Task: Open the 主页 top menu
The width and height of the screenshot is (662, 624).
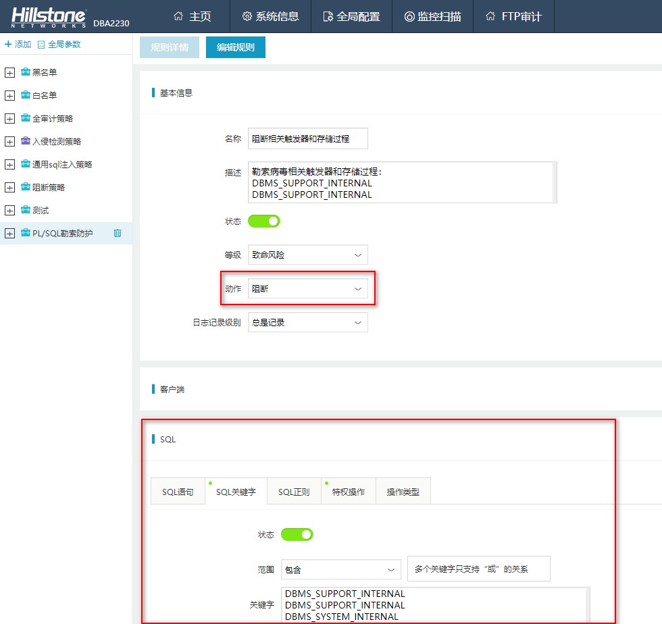Action: click(192, 16)
